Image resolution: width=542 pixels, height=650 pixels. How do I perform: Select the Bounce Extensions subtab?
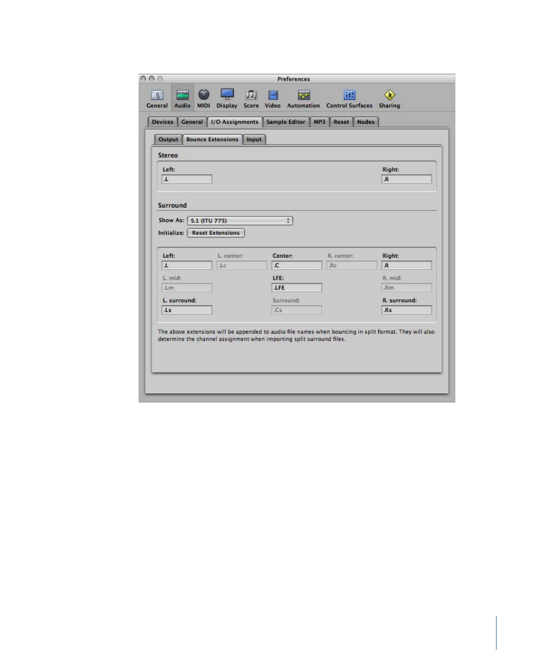click(x=212, y=140)
